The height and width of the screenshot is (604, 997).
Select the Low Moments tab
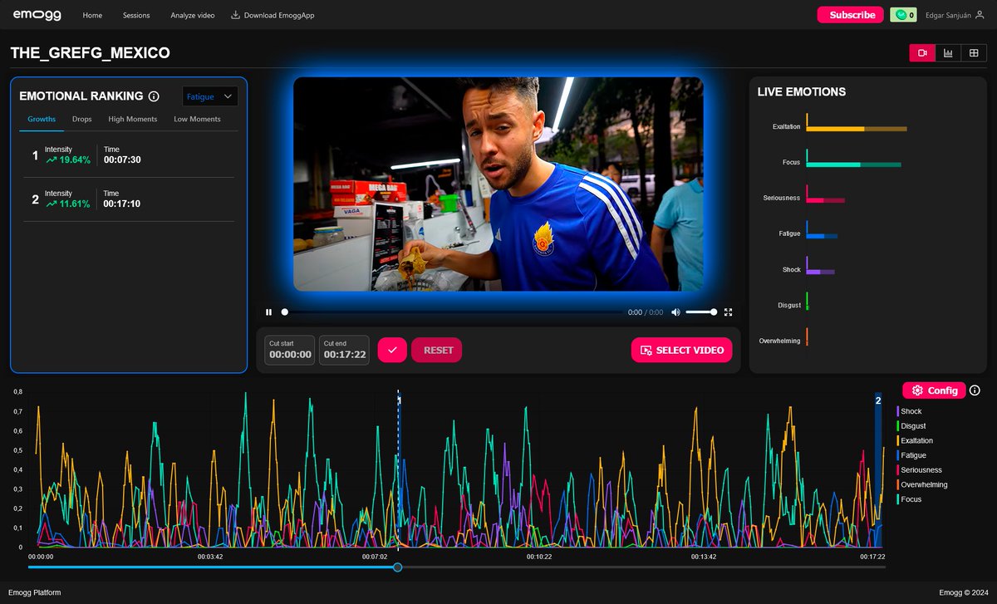pyautogui.click(x=197, y=119)
